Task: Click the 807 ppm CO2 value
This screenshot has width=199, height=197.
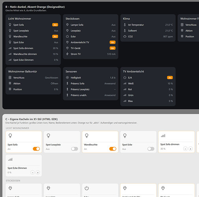Action: 168,37
